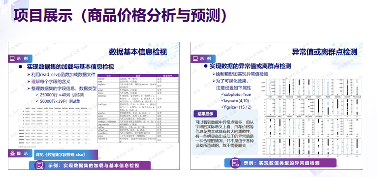Screen dimensions: 377x177
Task: Click the 字段 header in the field table
Action: pos(109,76)
